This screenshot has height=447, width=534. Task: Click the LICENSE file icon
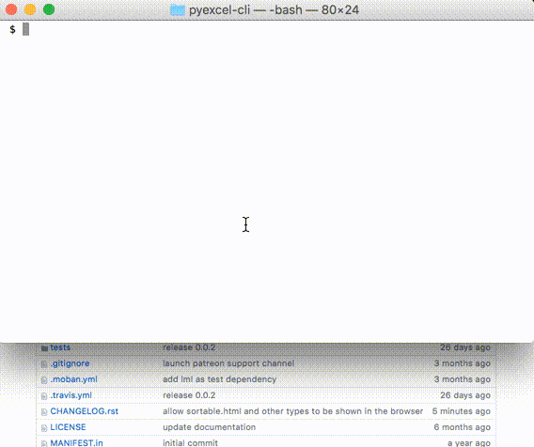click(44, 428)
